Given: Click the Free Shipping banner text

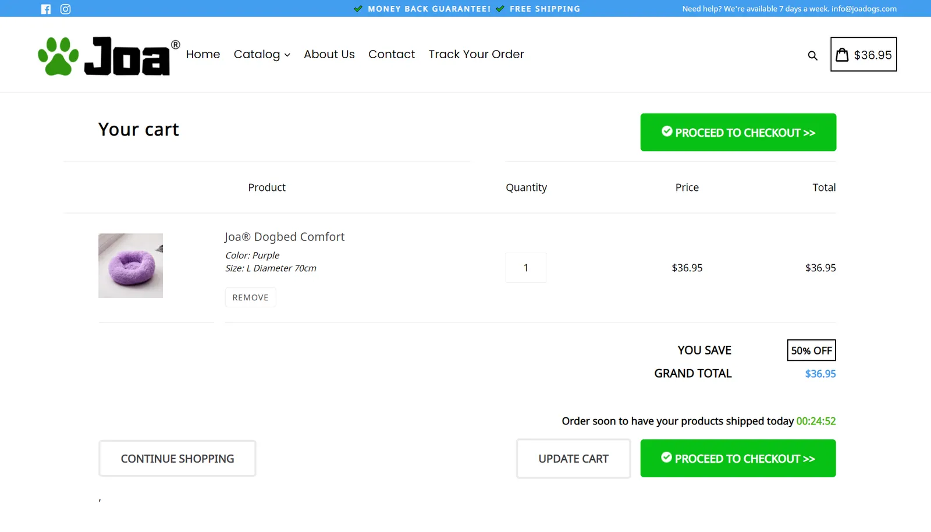Looking at the screenshot, I should [x=545, y=9].
